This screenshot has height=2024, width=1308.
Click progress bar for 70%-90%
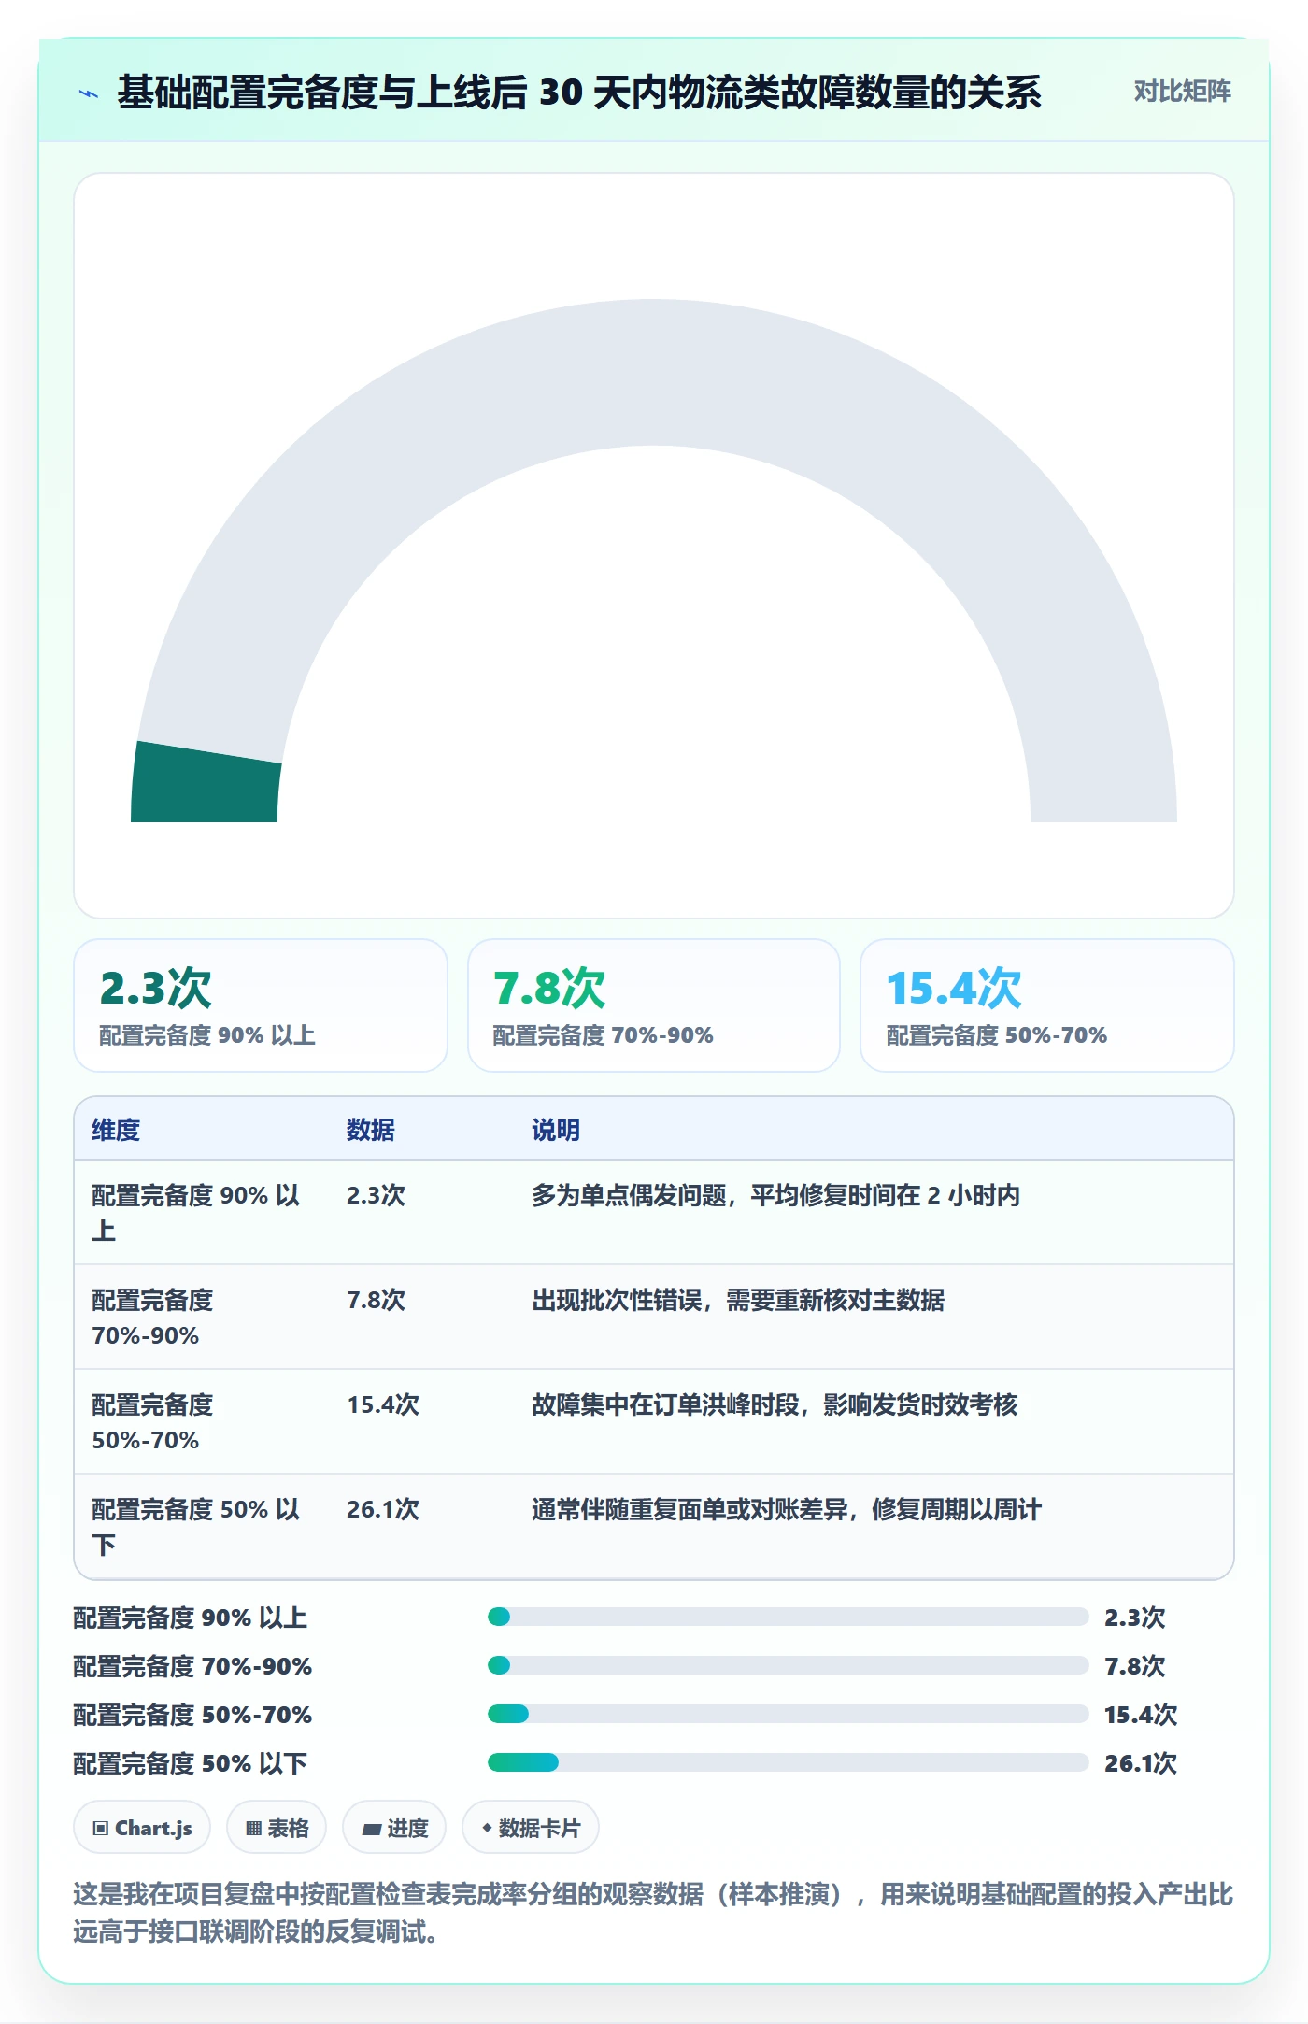click(x=789, y=1665)
